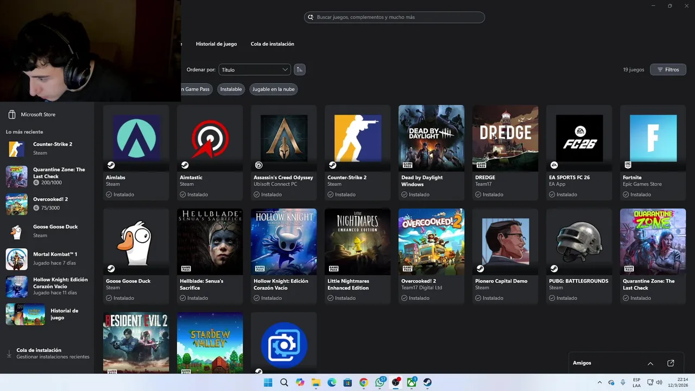Click the Microsoft Store bag icon

click(x=12, y=115)
